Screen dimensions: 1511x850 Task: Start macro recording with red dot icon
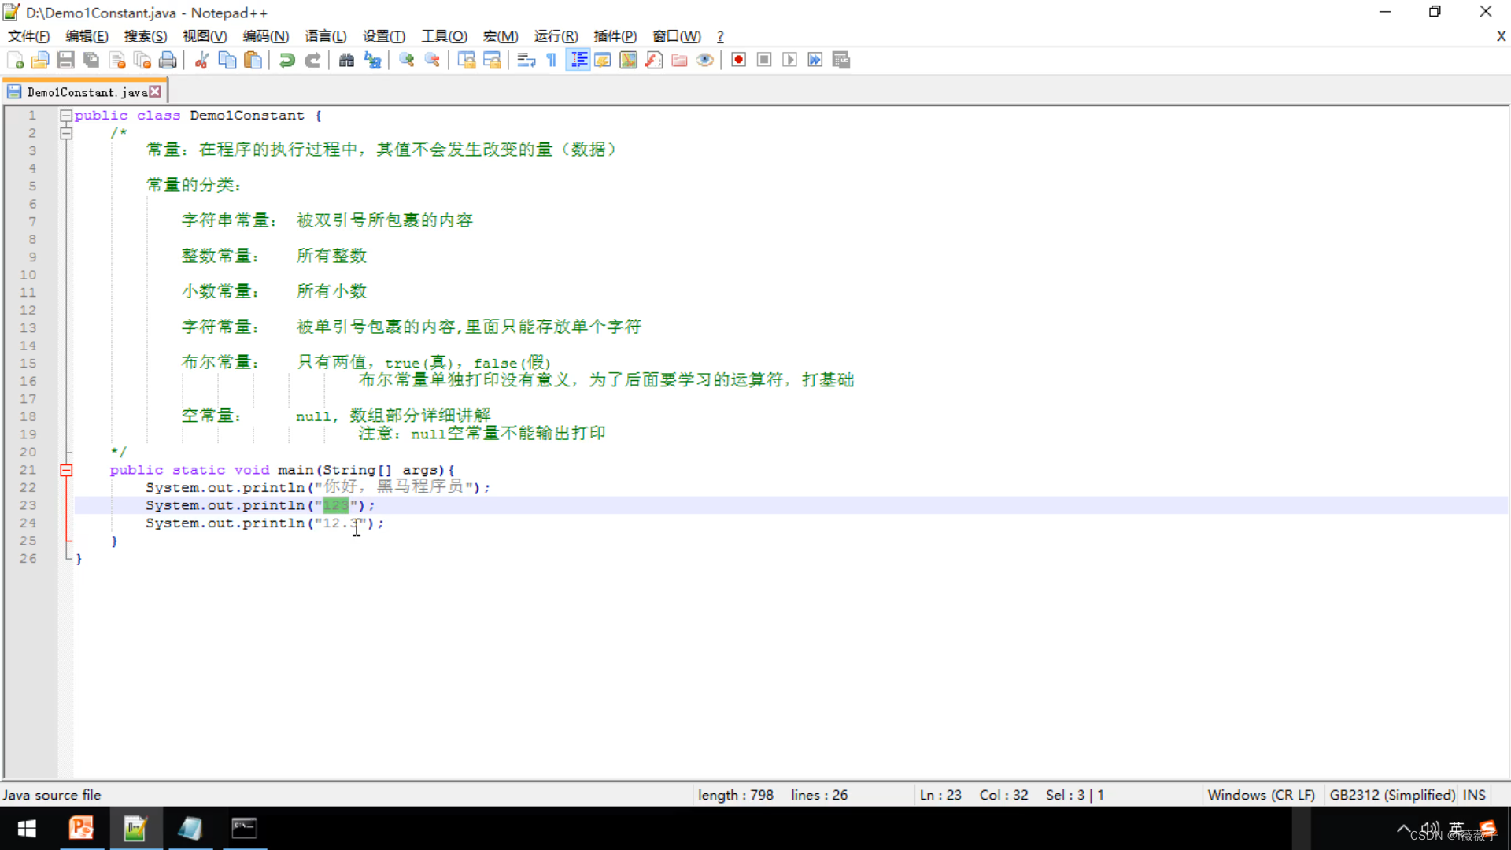[738, 60]
